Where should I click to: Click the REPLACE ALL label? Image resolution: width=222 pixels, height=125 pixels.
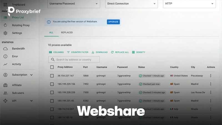point(122,52)
